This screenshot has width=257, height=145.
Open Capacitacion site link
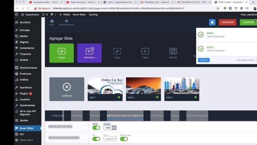30,14
